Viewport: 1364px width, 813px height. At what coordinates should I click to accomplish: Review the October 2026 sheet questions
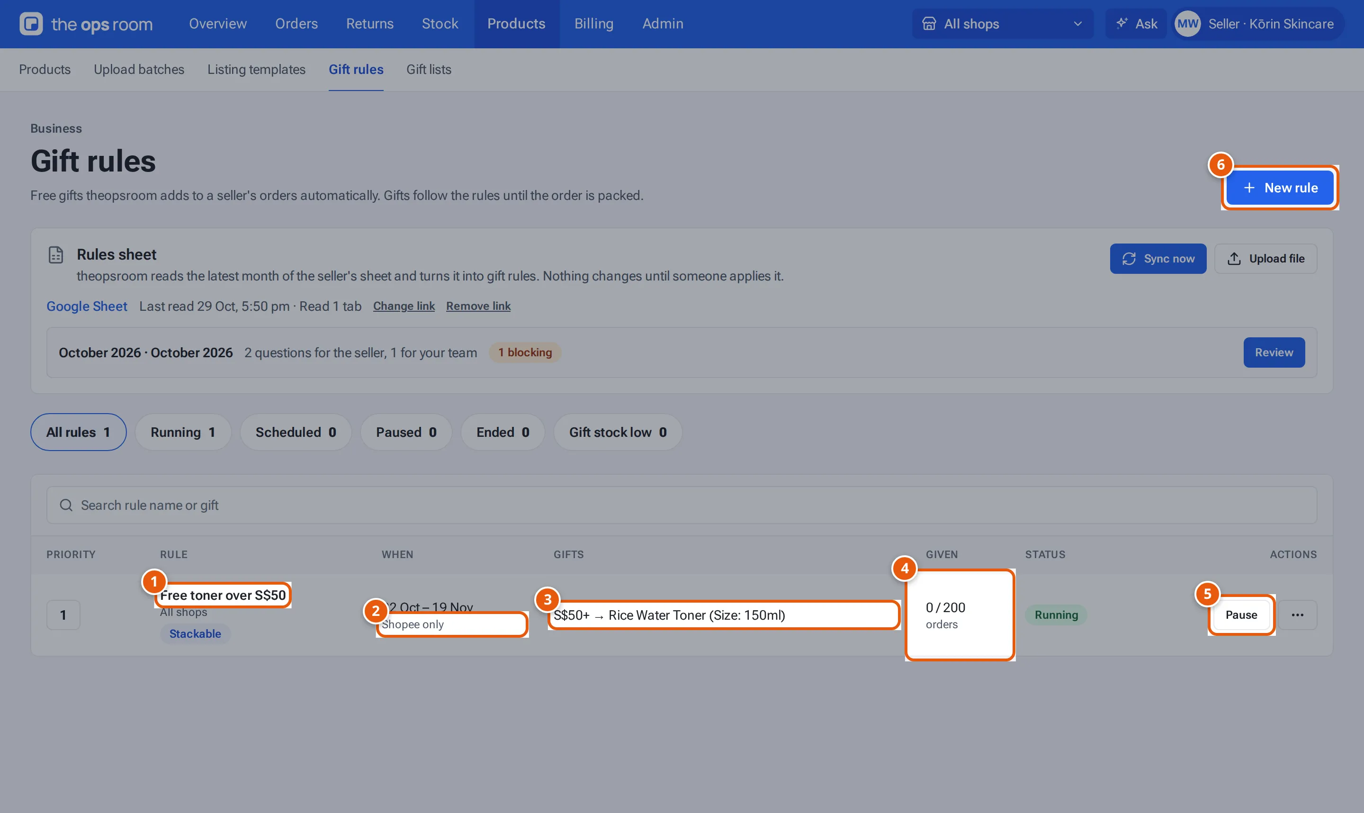click(x=1274, y=352)
